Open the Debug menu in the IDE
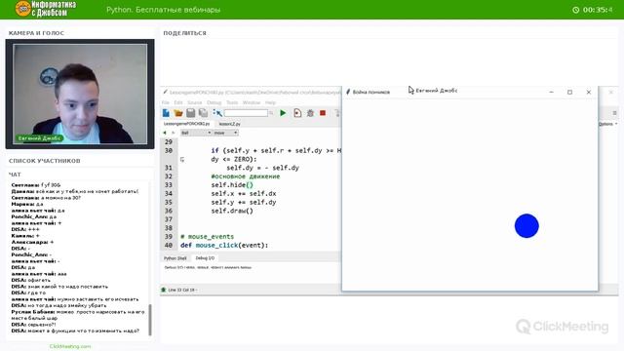Viewport: 624px width, 351px height. point(214,102)
